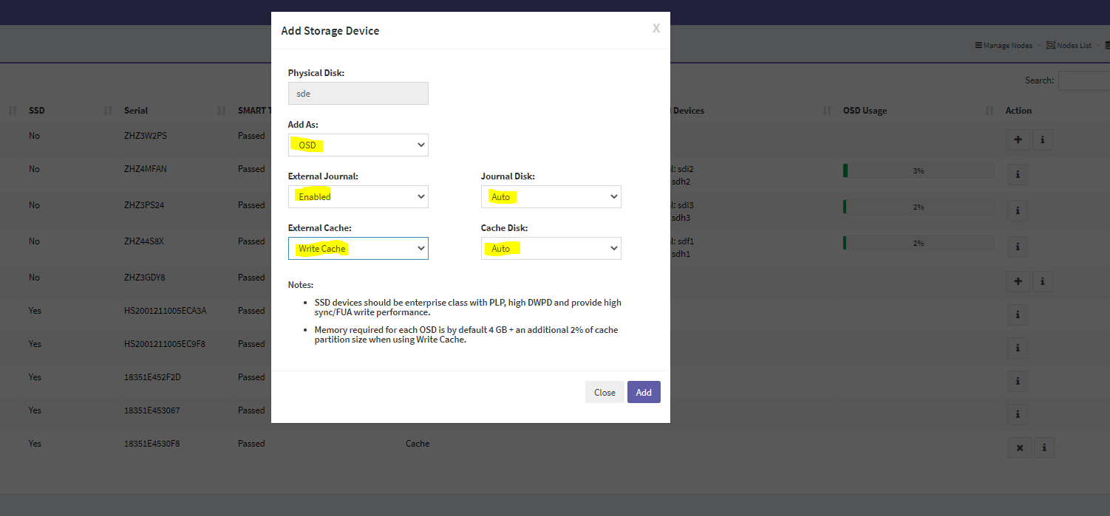
Task: Open the info icon for disk 18351E452F2D
Action: (x=1018, y=381)
